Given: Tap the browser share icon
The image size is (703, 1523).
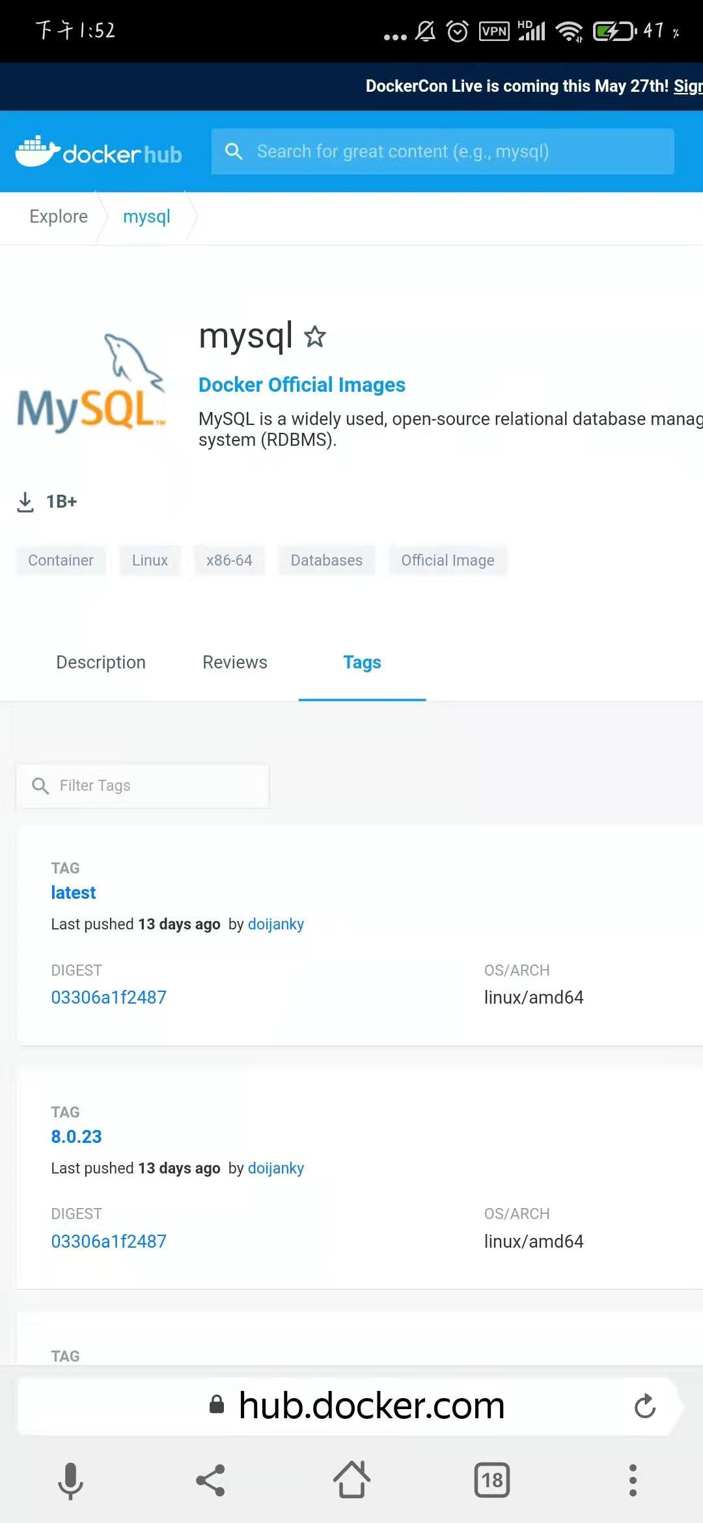Looking at the screenshot, I should coord(210,1481).
